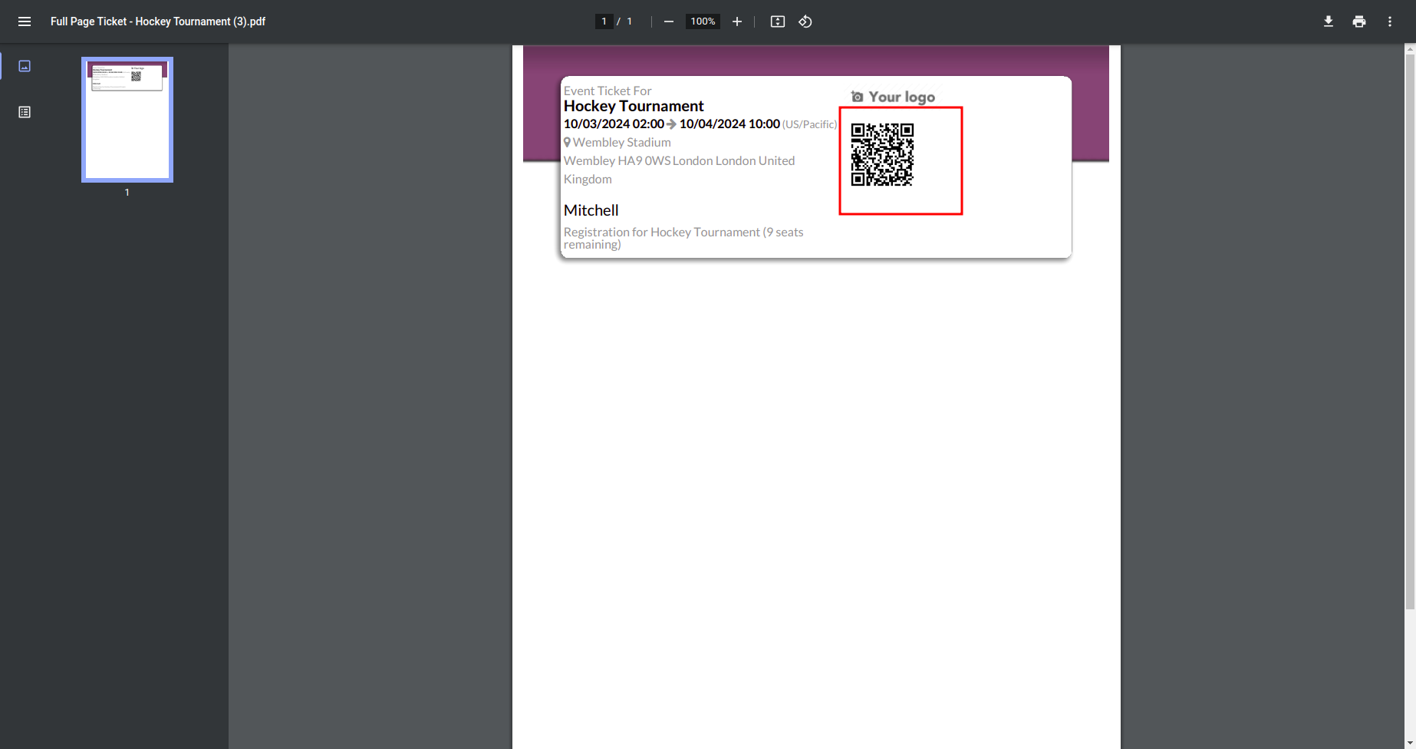Viewport: 1416px width, 749px height.
Task: Click the zoom out minus button
Action: (x=669, y=21)
